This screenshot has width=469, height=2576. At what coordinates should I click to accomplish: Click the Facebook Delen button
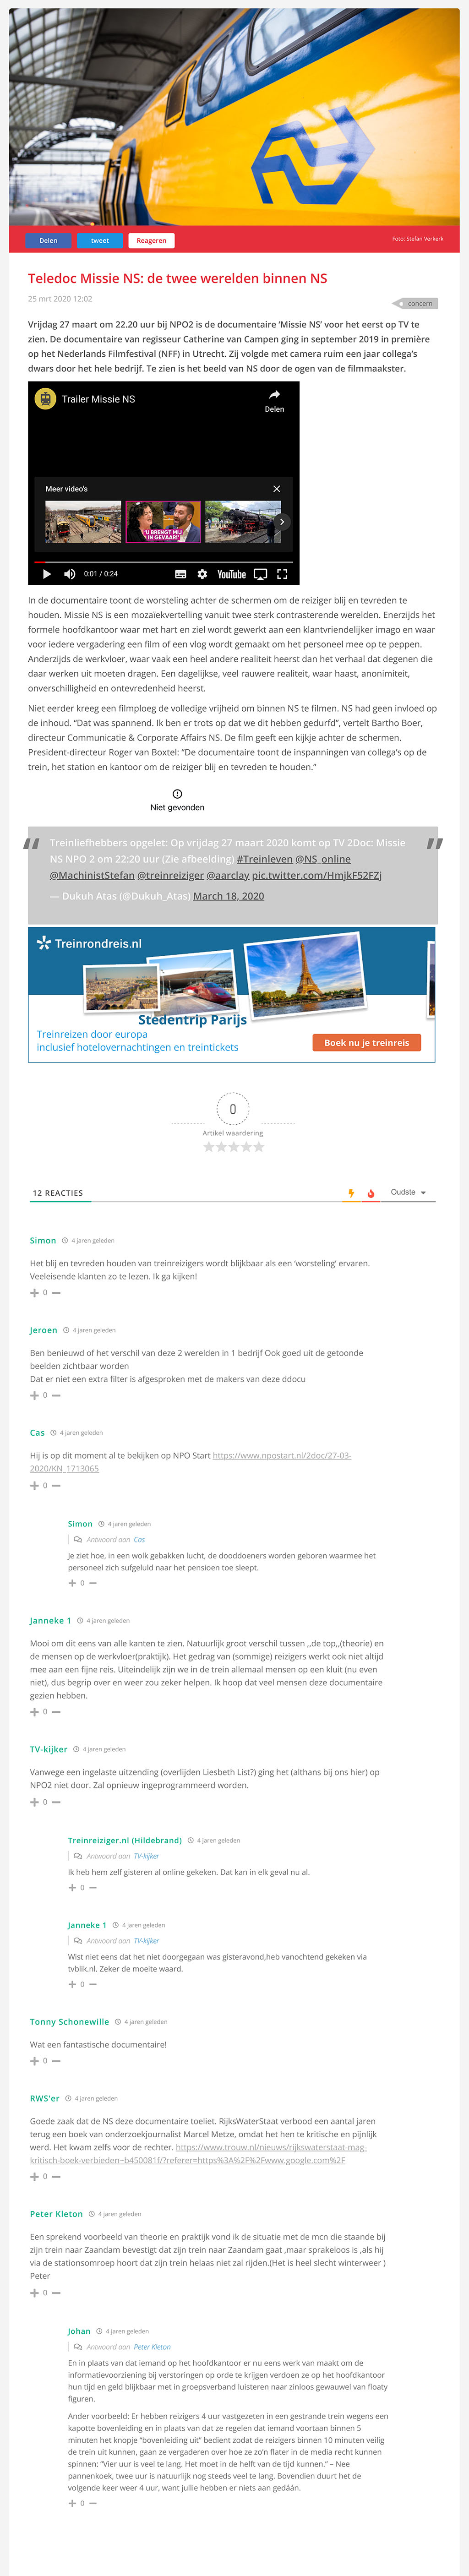pos(48,240)
